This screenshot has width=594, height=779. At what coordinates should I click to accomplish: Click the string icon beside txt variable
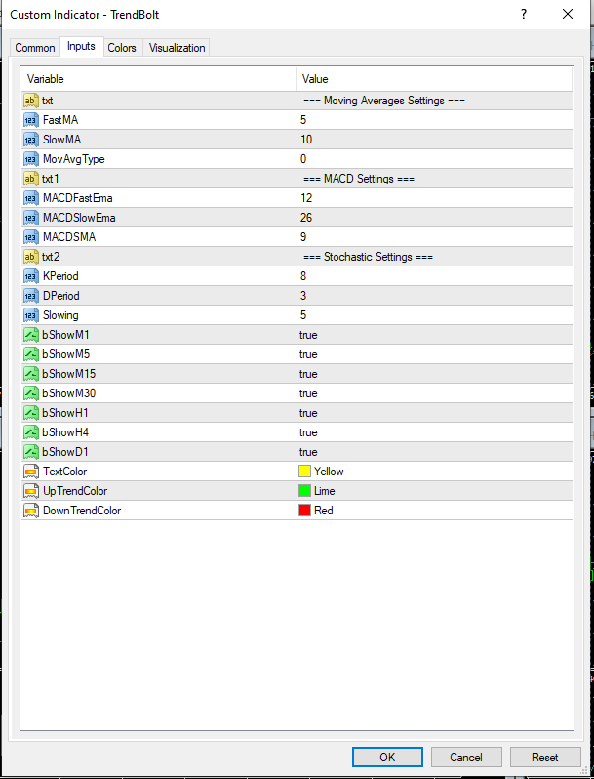pyautogui.click(x=31, y=101)
